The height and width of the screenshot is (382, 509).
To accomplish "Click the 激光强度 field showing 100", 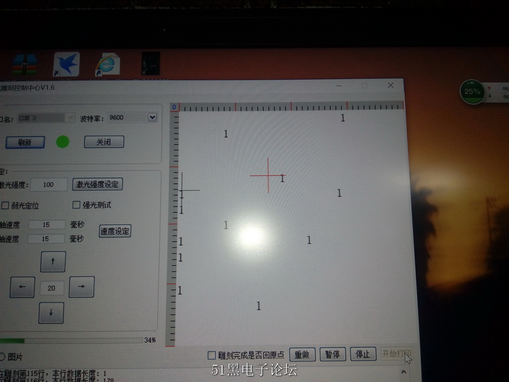I will point(49,184).
